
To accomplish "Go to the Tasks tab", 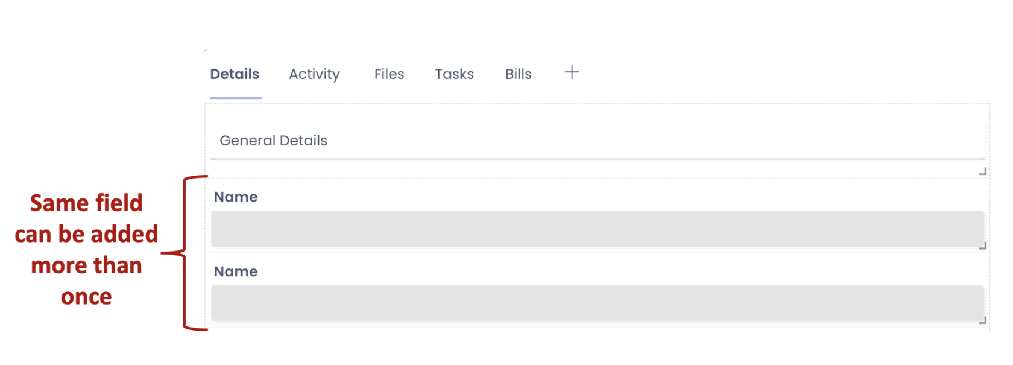I will coord(454,74).
